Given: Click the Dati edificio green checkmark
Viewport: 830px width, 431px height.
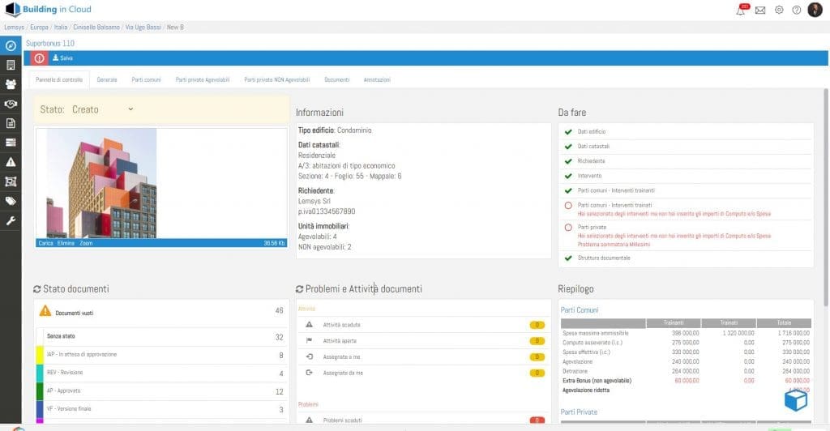Looking at the screenshot, I should (568, 132).
